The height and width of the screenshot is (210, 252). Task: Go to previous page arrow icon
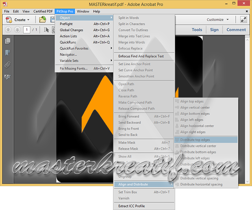[8, 30]
